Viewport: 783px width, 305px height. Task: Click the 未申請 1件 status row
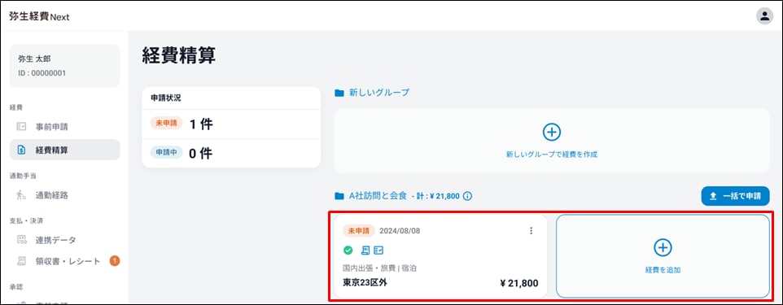(x=231, y=124)
